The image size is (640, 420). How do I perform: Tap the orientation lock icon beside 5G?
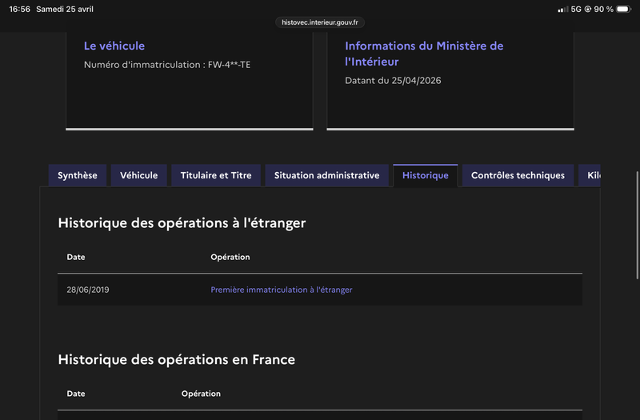tap(588, 9)
